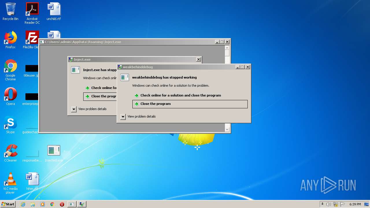Image resolution: width=370 pixels, height=208 pixels.
Task: Open the Acrobat Reader DC shortcut
Action: [32, 13]
